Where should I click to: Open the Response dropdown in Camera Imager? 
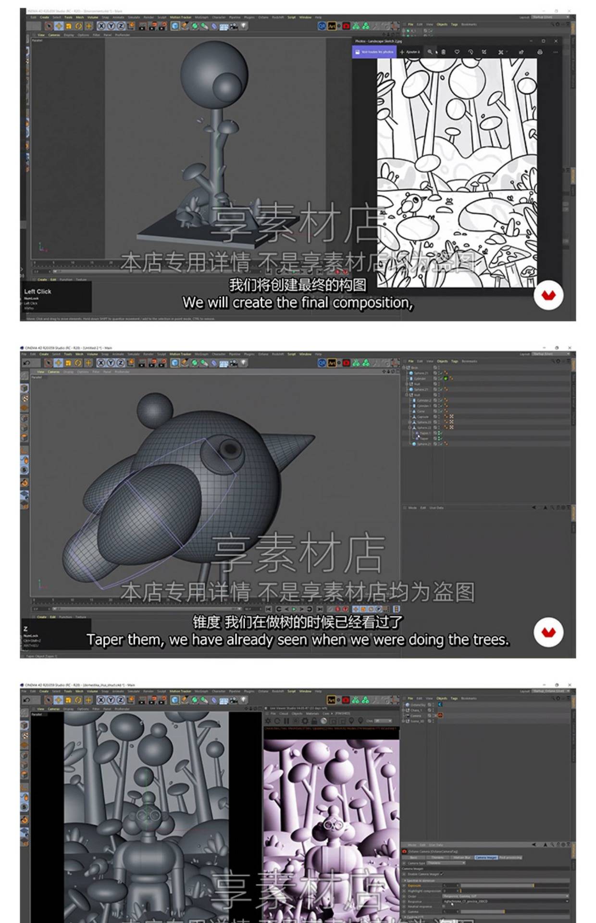[506, 901]
